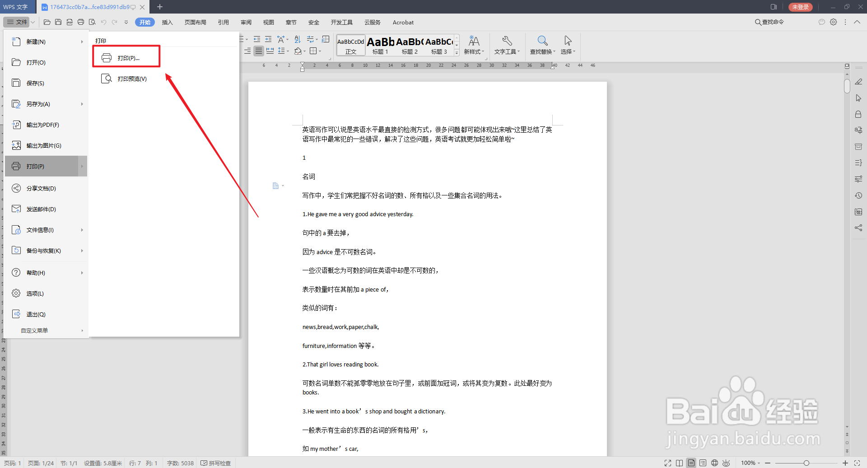Open the Acrobat ribbon tab
This screenshot has height=468, width=867.
403,22
